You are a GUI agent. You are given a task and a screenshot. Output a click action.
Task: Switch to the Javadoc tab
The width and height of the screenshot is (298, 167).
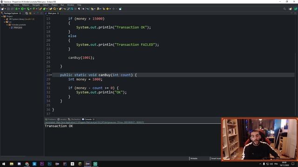[x=62, y=119]
